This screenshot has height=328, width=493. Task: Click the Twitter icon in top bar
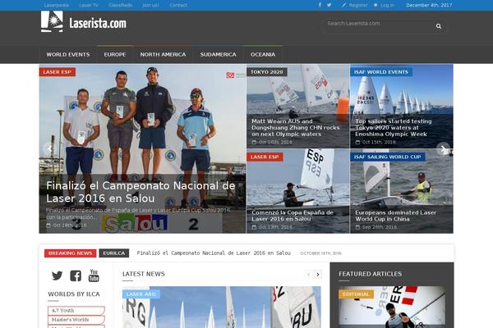[x=329, y=5]
